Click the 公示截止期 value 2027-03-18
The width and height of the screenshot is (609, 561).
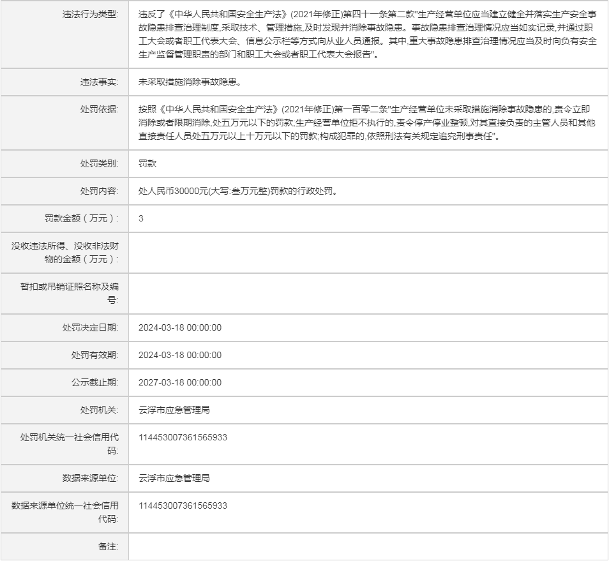[180, 382]
